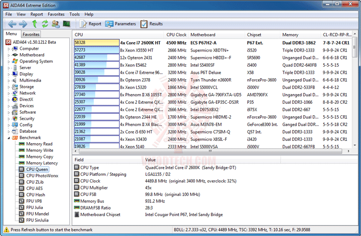361x236 pixels.
Task: Open the Memory Latency benchmark
Action: [42, 163]
